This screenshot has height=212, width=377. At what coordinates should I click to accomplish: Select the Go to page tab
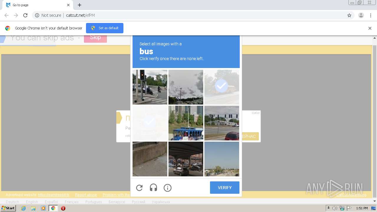coord(38,5)
